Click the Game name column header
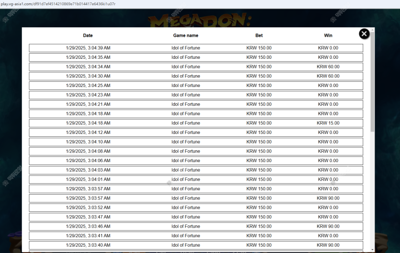Viewport: 400px width, 253px height. (186, 35)
